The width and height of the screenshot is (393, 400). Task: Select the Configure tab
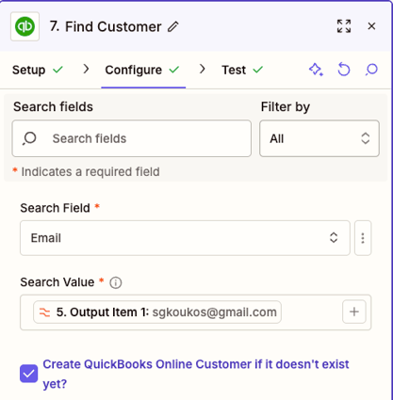pos(142,70)
